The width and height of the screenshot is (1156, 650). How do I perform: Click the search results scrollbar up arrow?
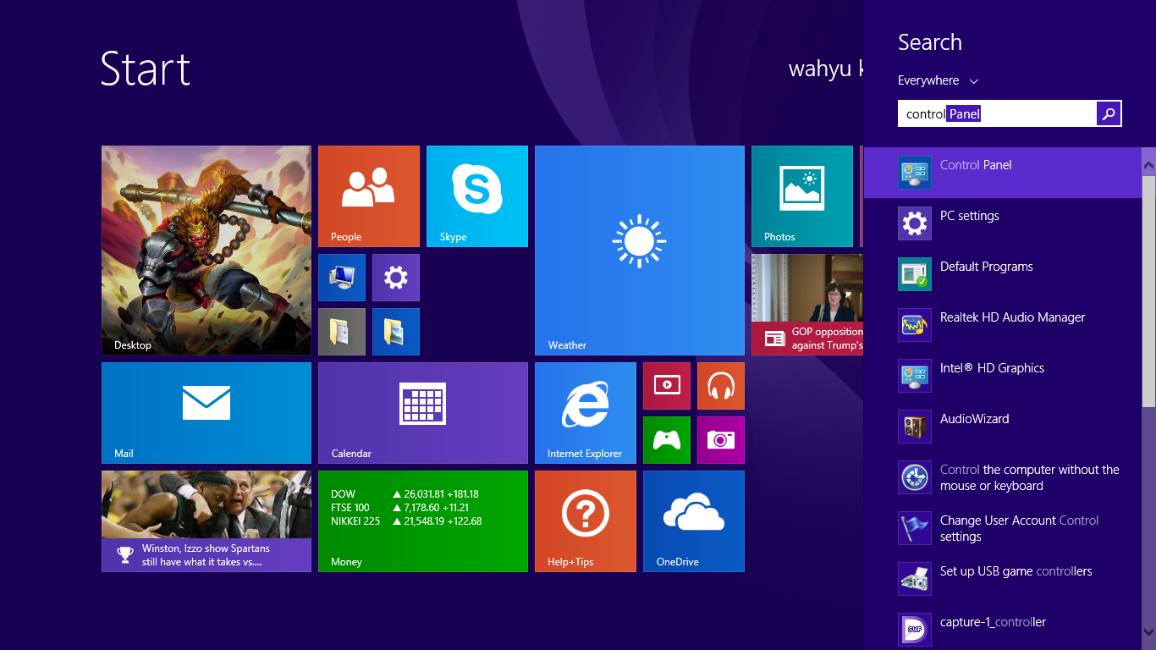point(1148,164)
